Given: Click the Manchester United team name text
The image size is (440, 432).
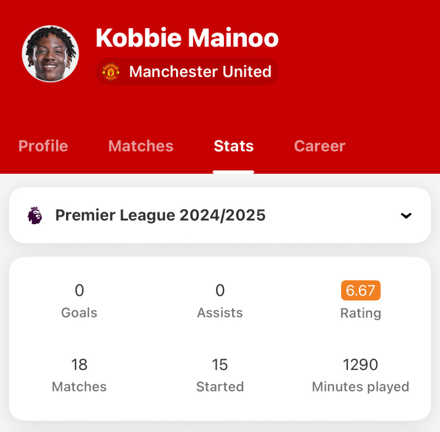Looking at the screenshot, I should click(200, 72).
